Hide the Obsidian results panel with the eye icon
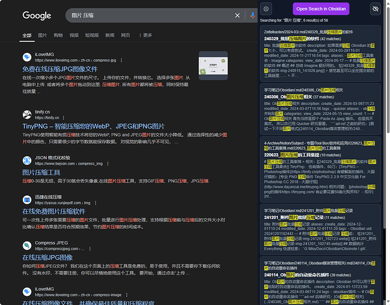The height and width of the screenshot is (305, 390). click(x=375, y=9)
